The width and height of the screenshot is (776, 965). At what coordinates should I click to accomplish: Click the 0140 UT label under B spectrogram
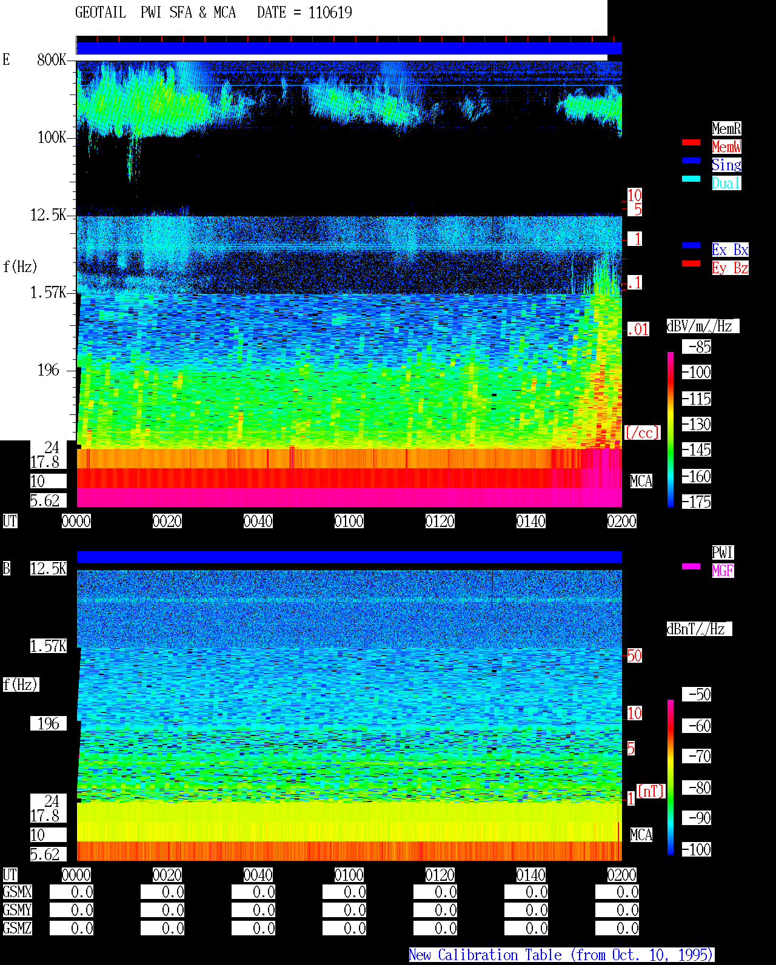(531, 875)
